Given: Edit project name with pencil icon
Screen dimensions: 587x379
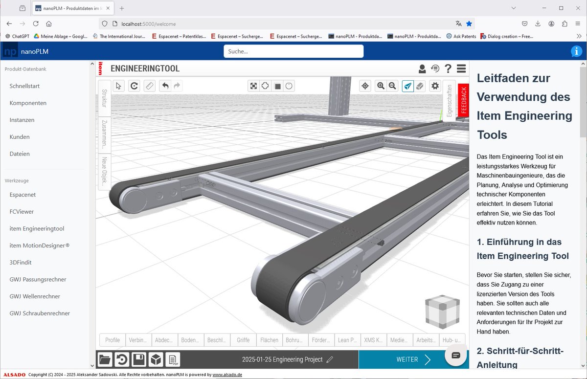Looking at the screenshot, I should point(330,359).
